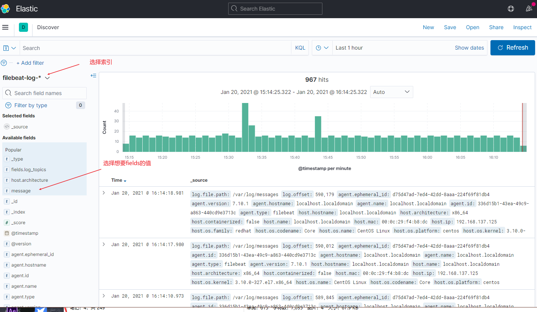Click the blue Refresh button
This screenshot has height=312, width=537.
[x=513, y=48]
